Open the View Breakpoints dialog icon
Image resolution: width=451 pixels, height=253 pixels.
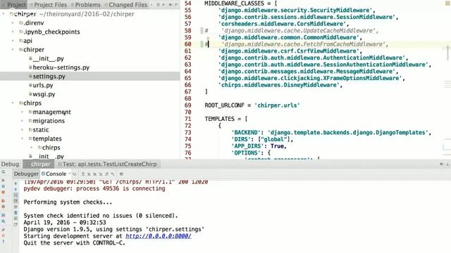(3, 201)
